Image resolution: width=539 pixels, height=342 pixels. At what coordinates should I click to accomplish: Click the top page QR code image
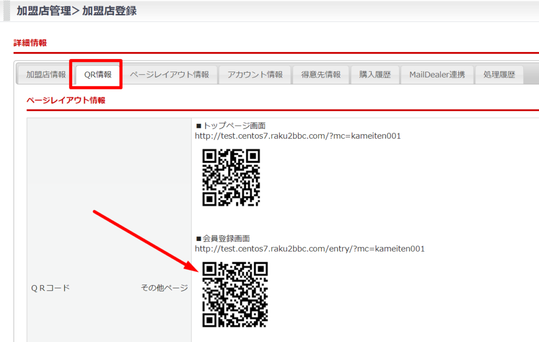click(231, 177)
